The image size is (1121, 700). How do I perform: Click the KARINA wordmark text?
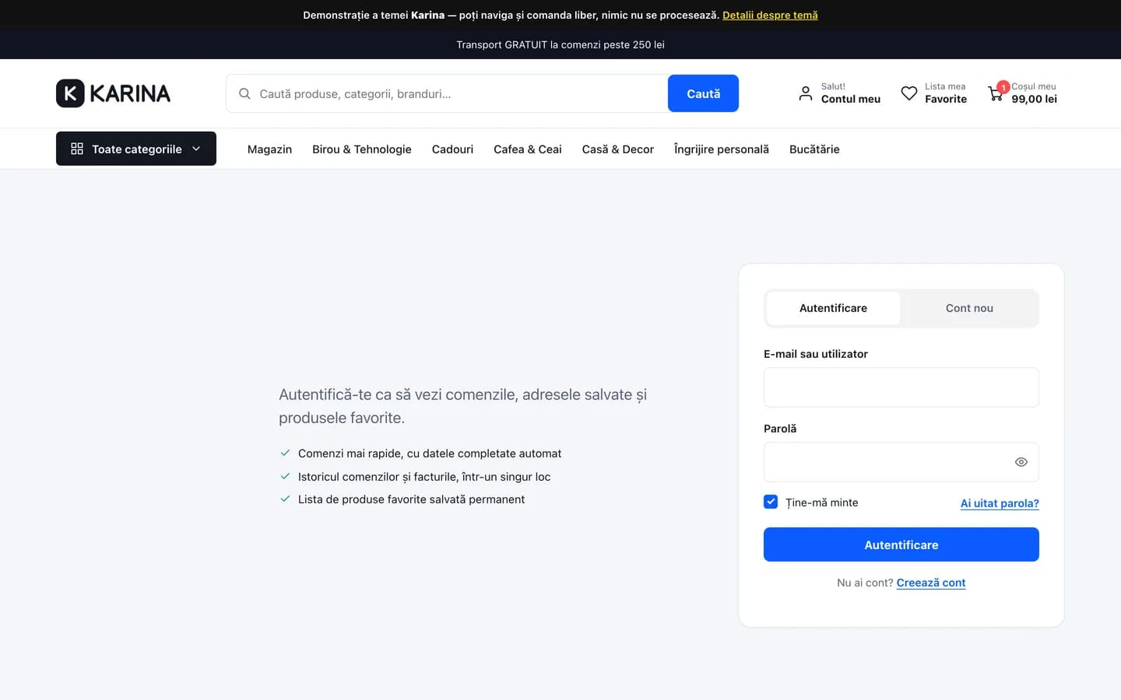[x=130, y=93]
